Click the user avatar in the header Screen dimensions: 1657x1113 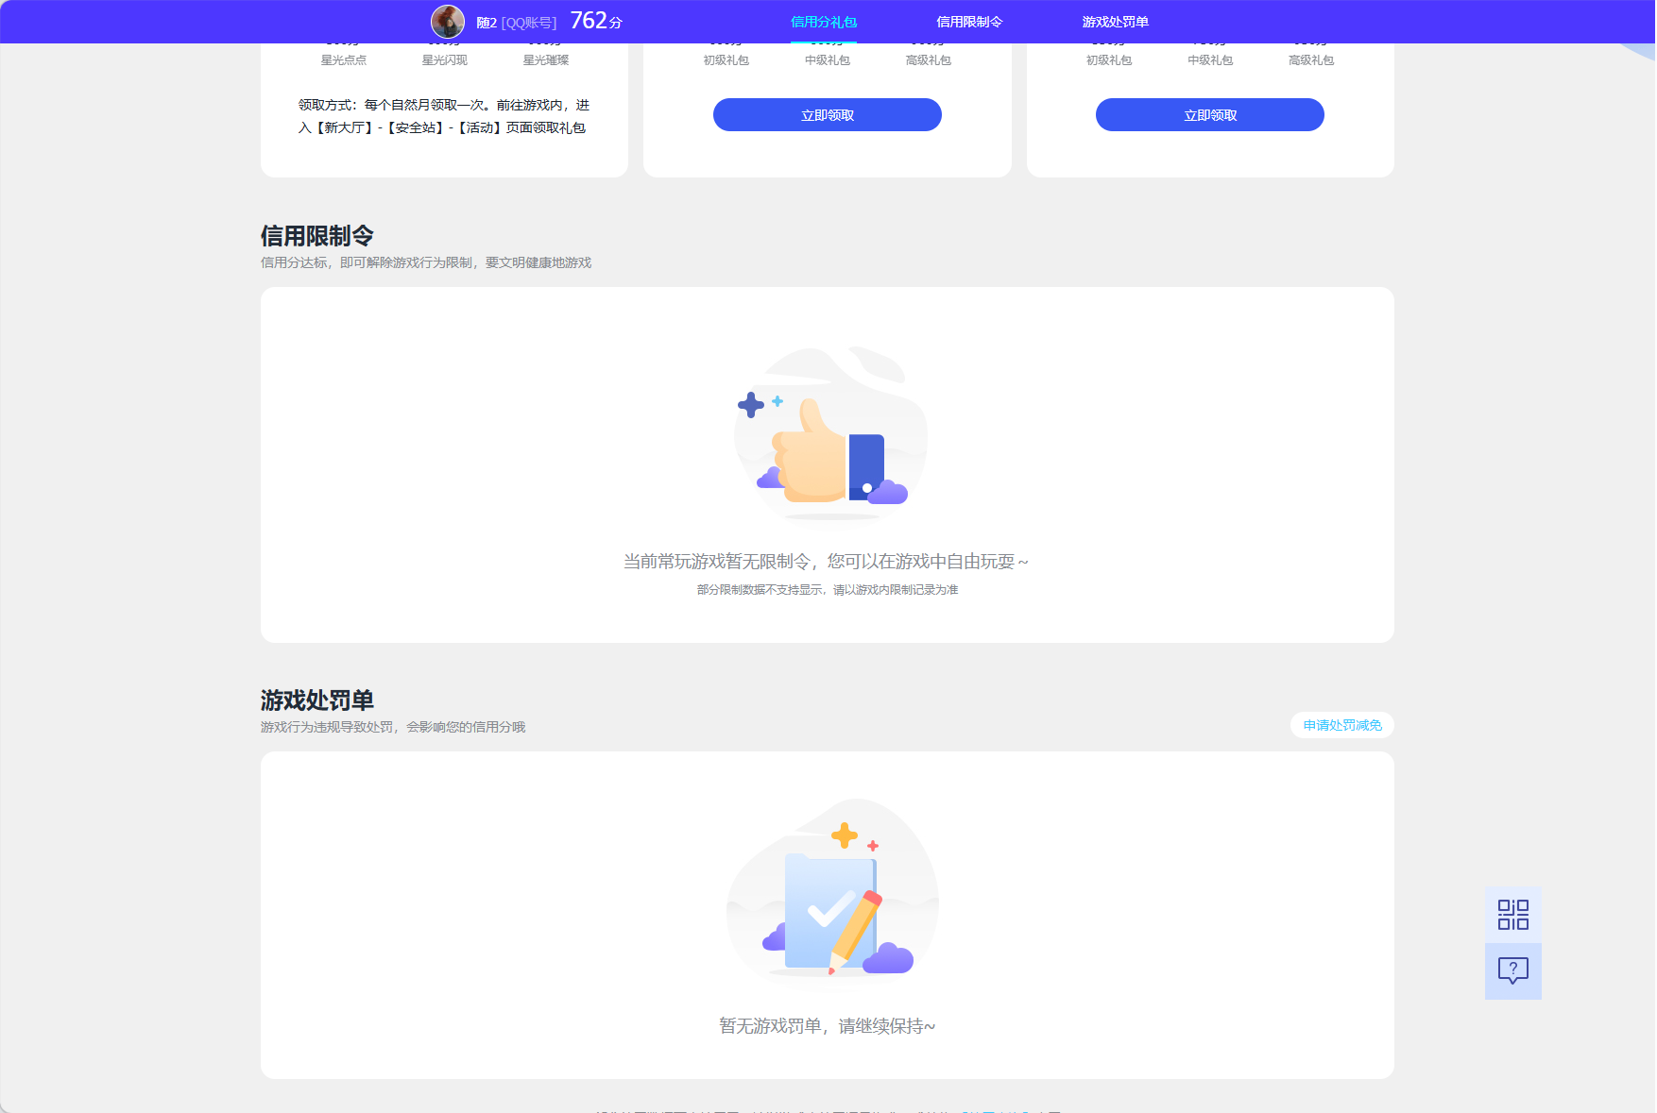(448, 22)
